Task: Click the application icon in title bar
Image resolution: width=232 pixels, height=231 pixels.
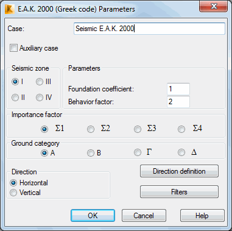Action: [10, 9]
